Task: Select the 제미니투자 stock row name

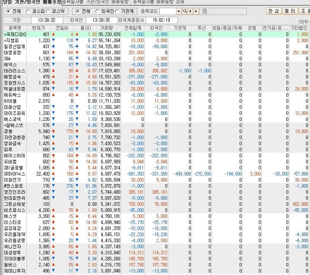Action: point(15,271)
